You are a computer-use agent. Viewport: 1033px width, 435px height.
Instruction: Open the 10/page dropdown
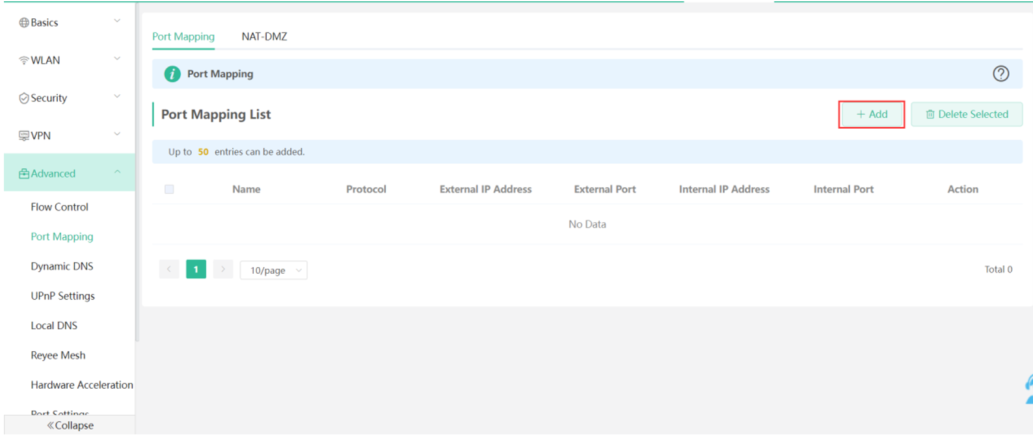[274, 270]
